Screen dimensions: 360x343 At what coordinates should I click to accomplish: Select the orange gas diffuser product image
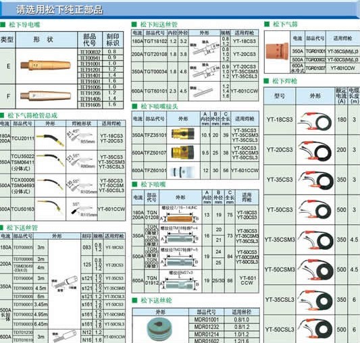click(277, 51)
